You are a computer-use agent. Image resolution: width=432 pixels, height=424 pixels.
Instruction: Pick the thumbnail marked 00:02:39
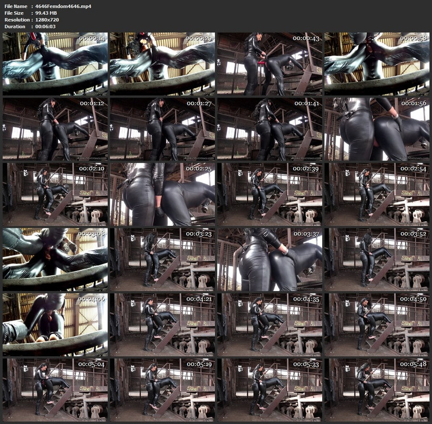pos(269,194)
